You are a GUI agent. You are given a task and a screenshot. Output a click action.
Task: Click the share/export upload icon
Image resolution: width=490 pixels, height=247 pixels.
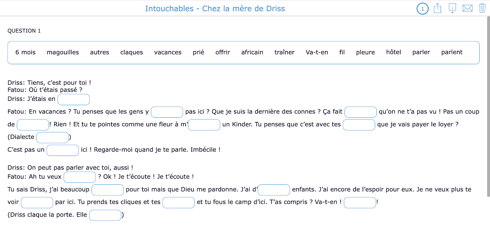[x=437, y=8]
